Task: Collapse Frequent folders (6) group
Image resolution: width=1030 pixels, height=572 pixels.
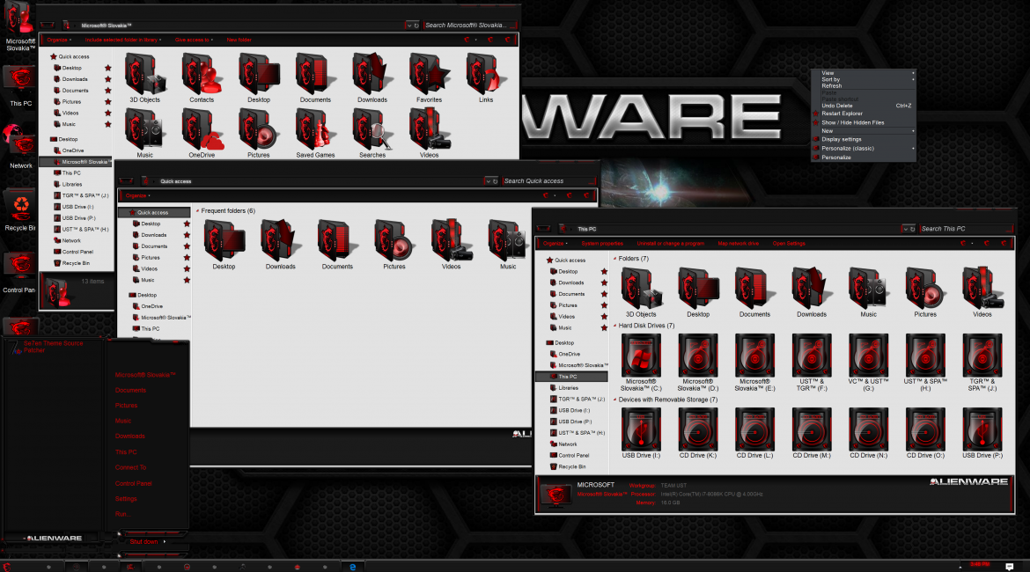Action: [x=197, y=211]
